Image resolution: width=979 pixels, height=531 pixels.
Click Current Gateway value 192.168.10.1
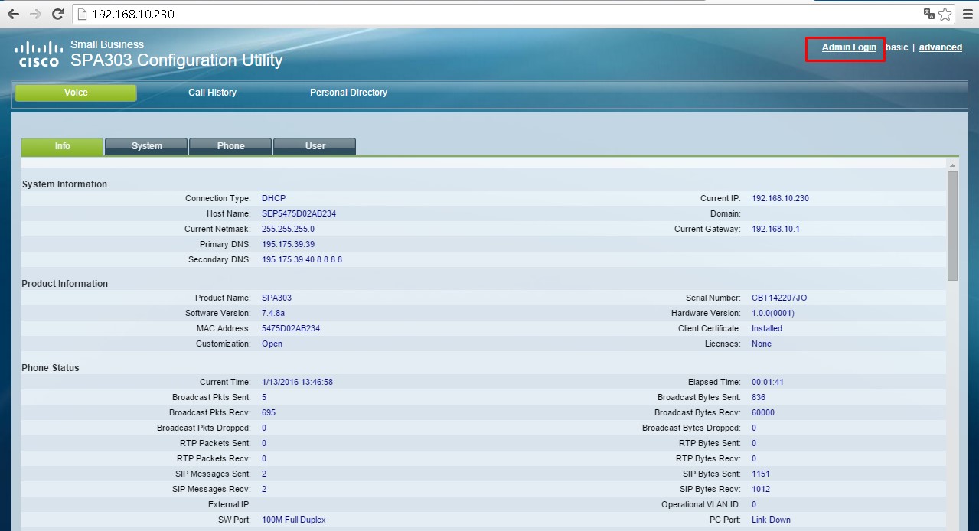click(775, 229)
